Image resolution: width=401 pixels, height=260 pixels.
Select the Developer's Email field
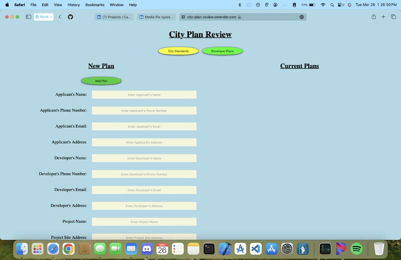click(144, 190)
